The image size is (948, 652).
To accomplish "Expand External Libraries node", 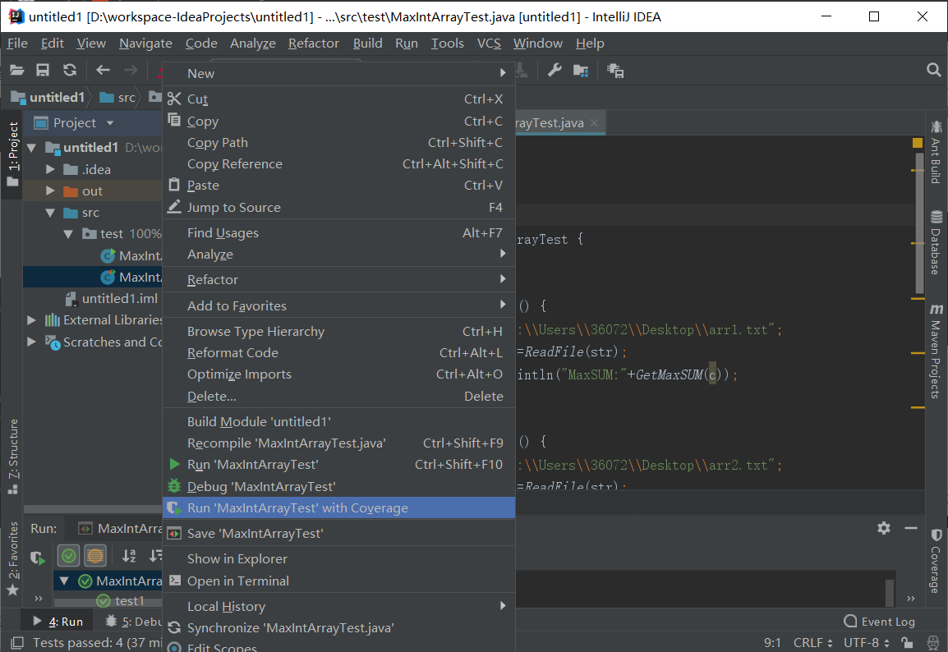I will coord(31,320).
